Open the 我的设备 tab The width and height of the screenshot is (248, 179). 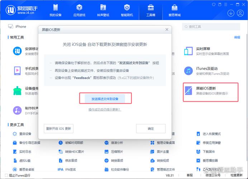(x=55, y=10)
